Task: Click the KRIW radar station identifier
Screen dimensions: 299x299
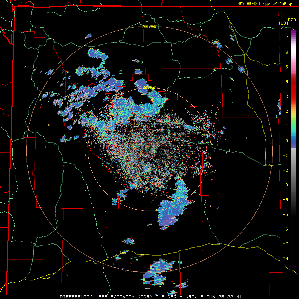Action: [192, 297]
